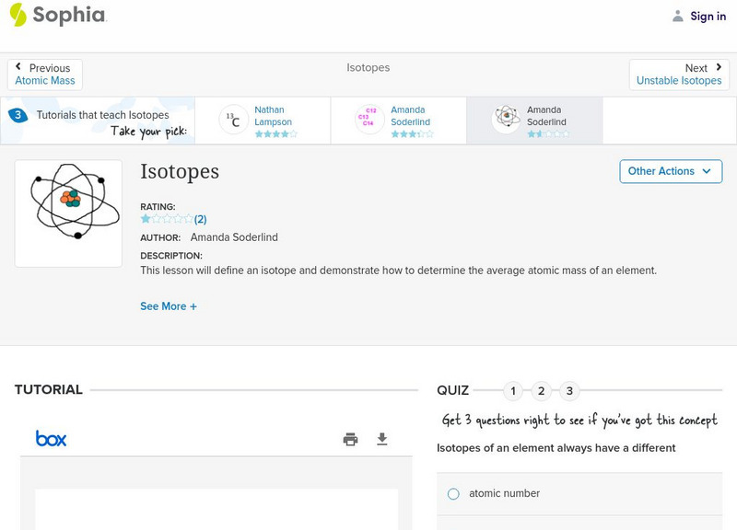Click the Sign in link
The image size is (737, 530).
coord(708,16)
